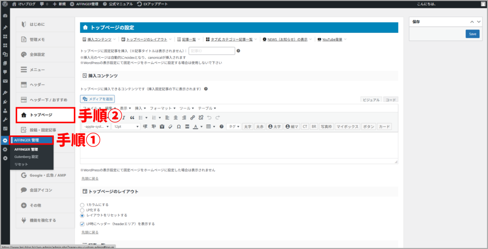Open the font size 12pt dropdown
Viewport: 488px width, 249px height.
[126, 126]
